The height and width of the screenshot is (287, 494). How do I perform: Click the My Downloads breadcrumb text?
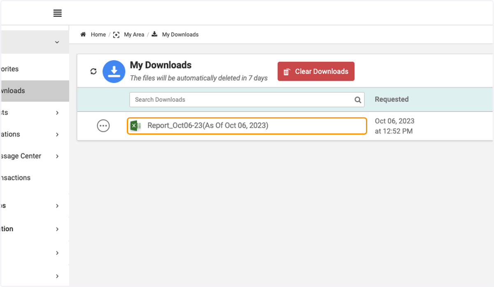click(180, 35)
